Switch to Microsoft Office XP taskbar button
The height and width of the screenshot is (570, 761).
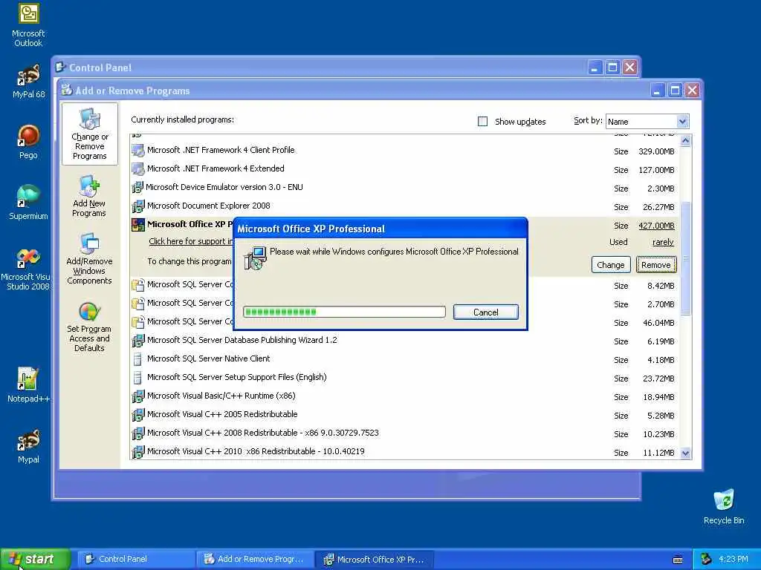tap(375, 559)
